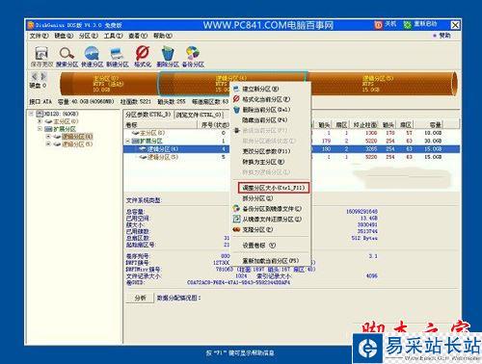Click the 保存更改 save changes toolbar icon
This screenshot has height=364, width=482.
(41, 57)
